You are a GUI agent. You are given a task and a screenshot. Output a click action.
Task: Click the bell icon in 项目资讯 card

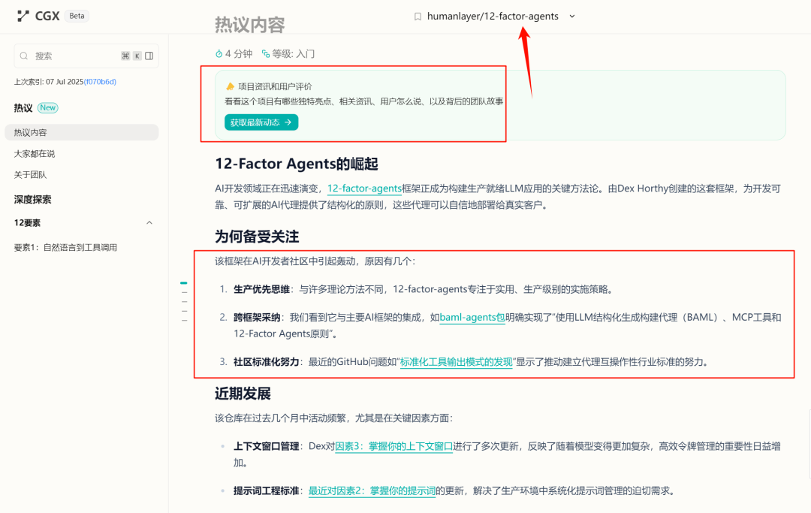point(231,86)
